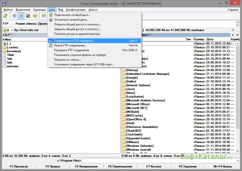
Task: Click the thumbnail view toolbar icon
Action: click(28, 16)
